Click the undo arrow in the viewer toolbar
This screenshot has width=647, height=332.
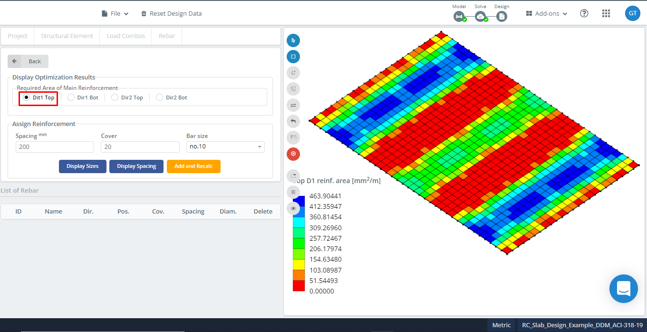[x=293, y=121]
